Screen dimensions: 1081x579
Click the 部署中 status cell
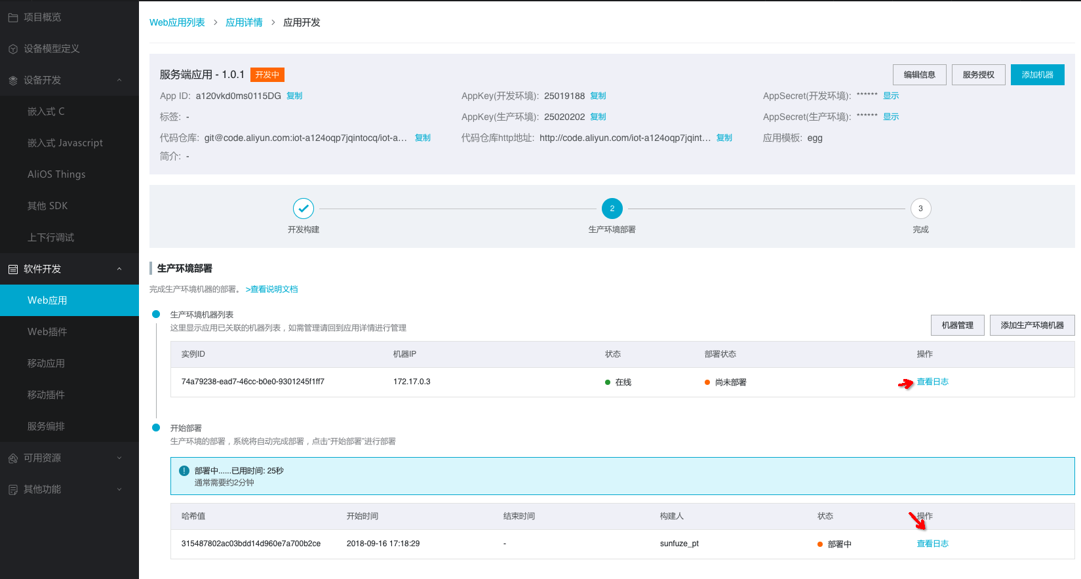pos(835,544)
